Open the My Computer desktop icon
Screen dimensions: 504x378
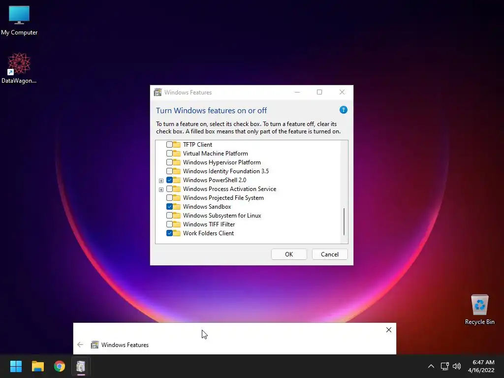point(19,20)
